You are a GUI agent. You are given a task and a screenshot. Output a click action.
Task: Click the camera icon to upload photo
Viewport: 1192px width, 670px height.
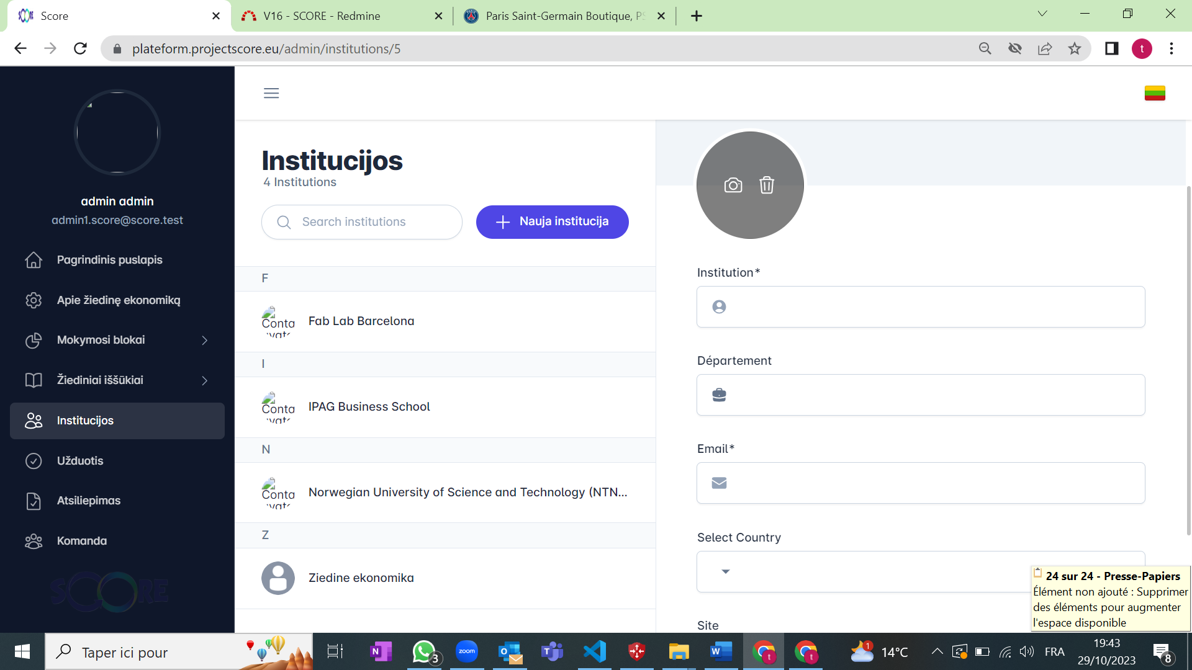[733, 185]
